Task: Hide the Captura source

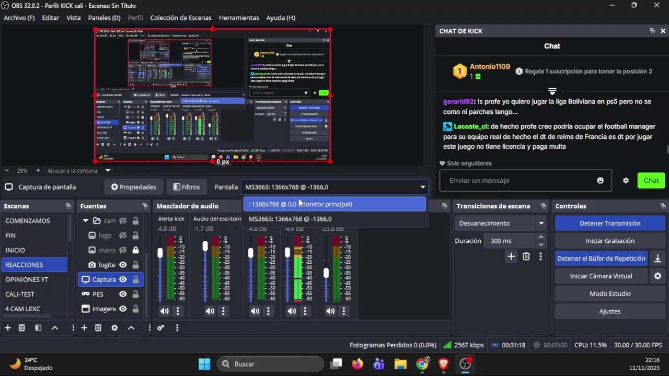Action: [123, 279]
